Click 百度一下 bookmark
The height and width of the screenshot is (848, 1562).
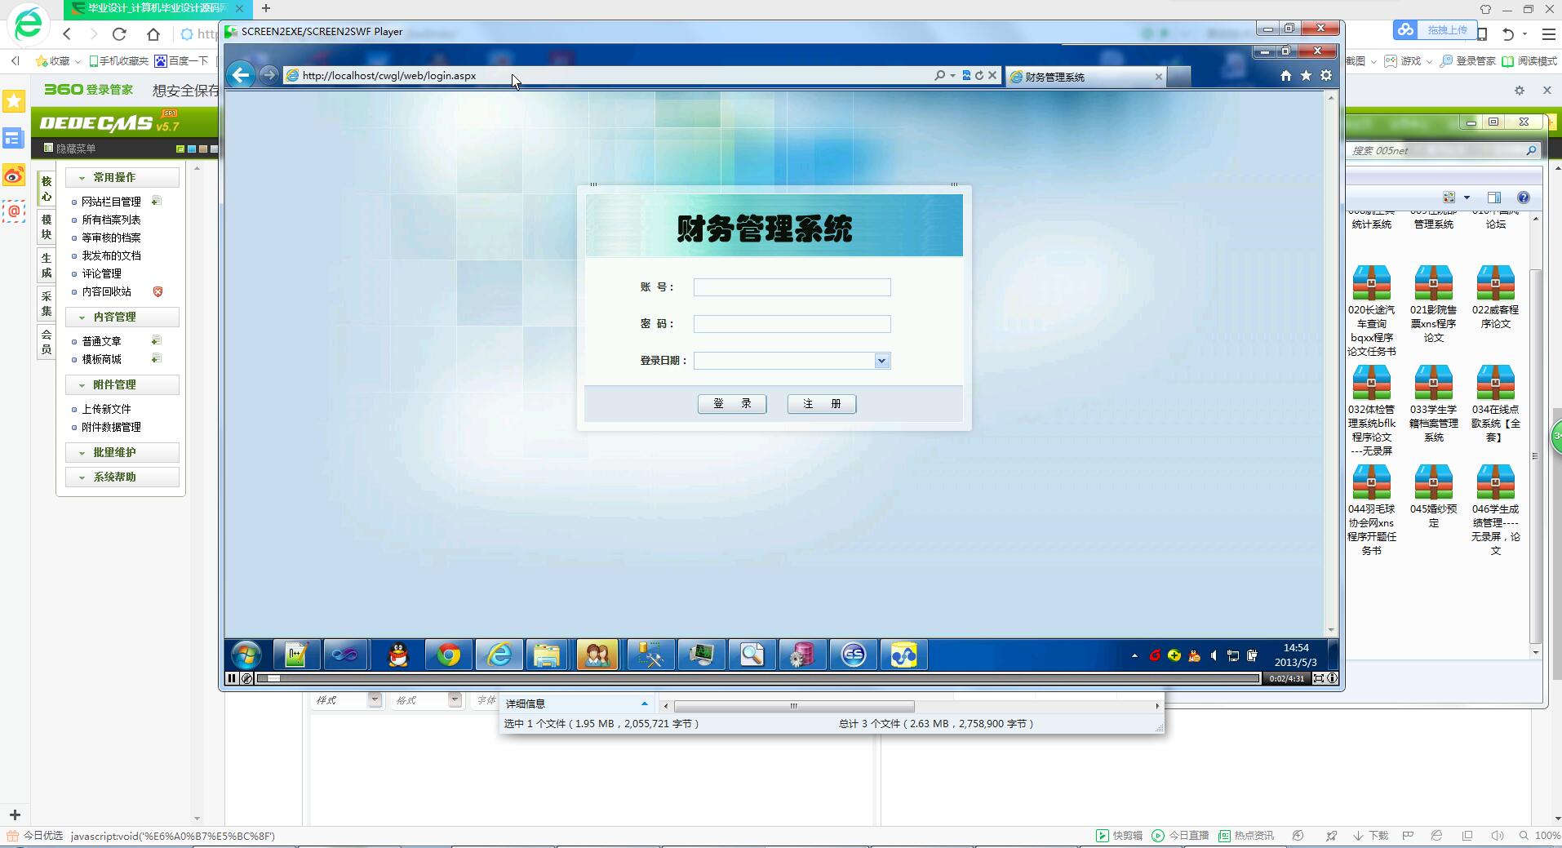coord(182,61)
